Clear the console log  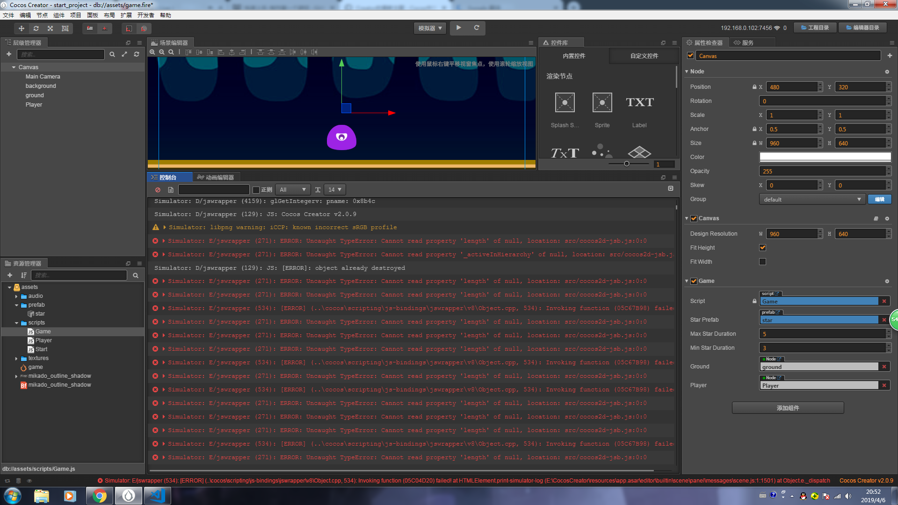click(158, 190)
